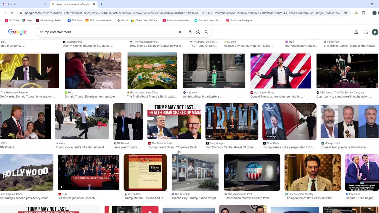The width and height of the screenshot is (379, 213).
Task: Clear the search box with the X icon
Action: (x=180, y=32)
